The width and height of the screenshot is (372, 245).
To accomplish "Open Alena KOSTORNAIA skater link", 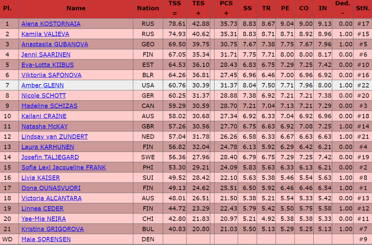I will pyautogui.click(x=51, y=24).
